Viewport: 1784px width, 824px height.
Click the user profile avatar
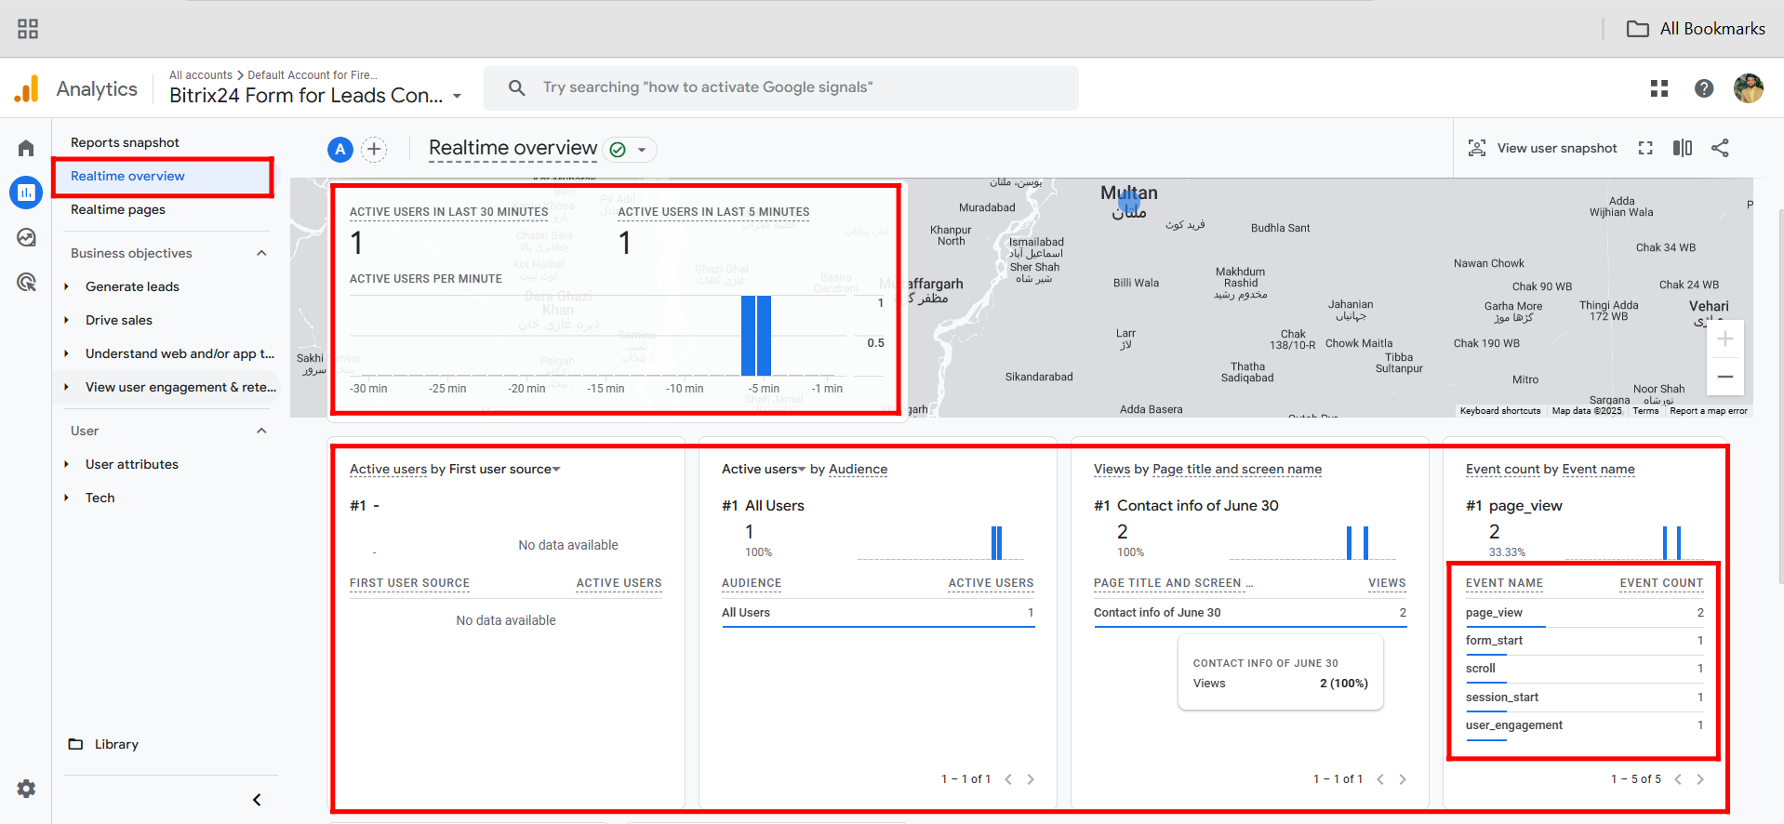1749,88
